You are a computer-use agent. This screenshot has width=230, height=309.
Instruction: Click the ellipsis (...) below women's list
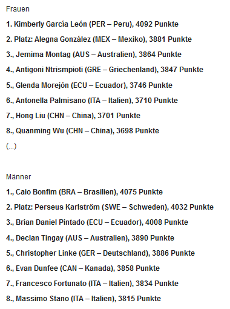tap(11, 146)
